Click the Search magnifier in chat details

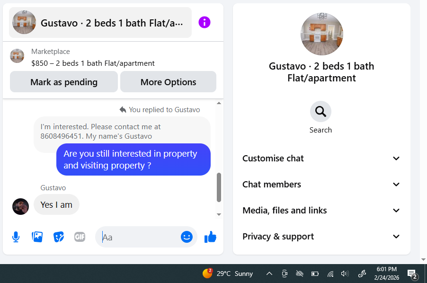(x=320, y=112)
